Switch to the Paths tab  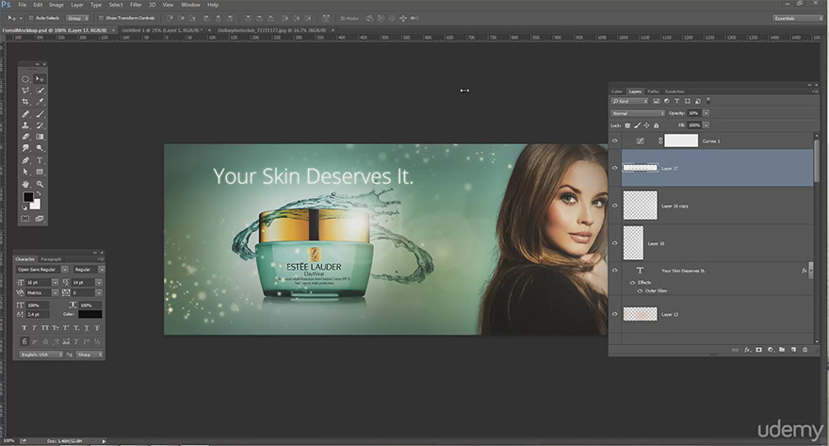click(x=653, y=91)
